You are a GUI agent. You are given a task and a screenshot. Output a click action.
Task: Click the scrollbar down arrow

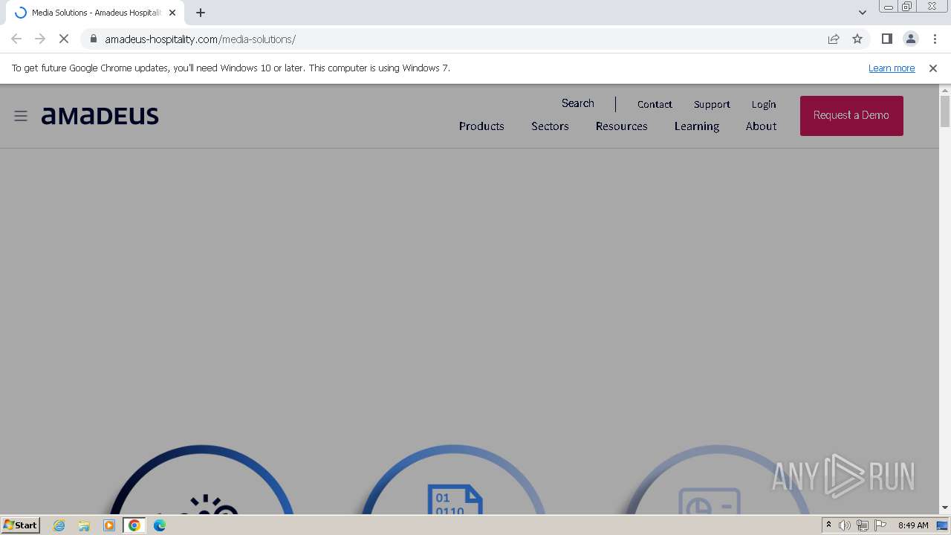coord(945,508)
